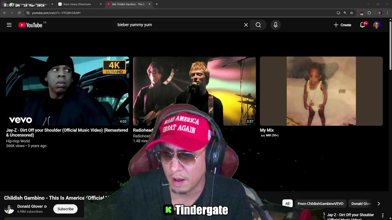Click the 366K views 3 years ago text
The width and height of the screenshot is (392, 220).
pyautogui.click(x=26, y=146)
